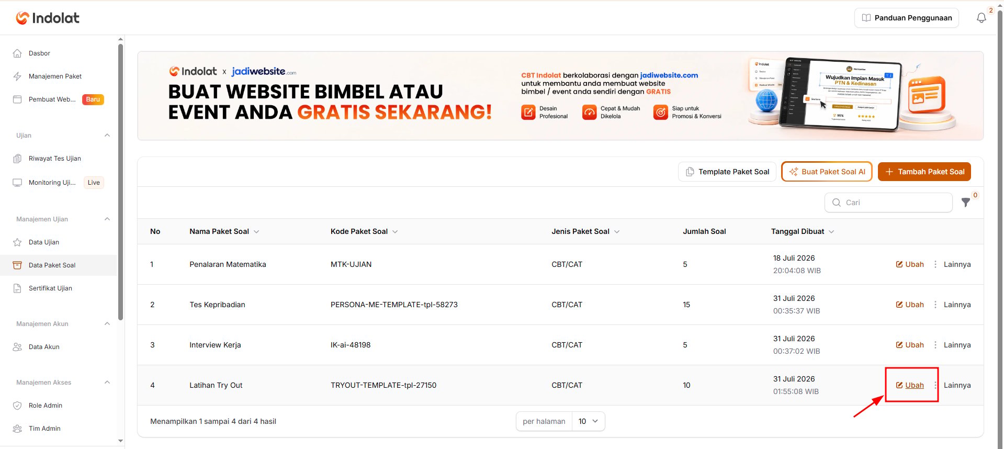Click the Data Paket Soal box icon
Viewport: 1004px width, 449px height.
click(x=17, y=265)
